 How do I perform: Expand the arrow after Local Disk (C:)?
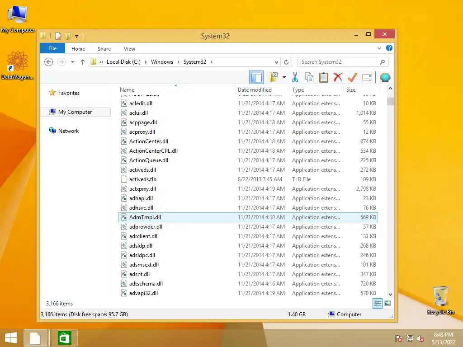[146, 62]
